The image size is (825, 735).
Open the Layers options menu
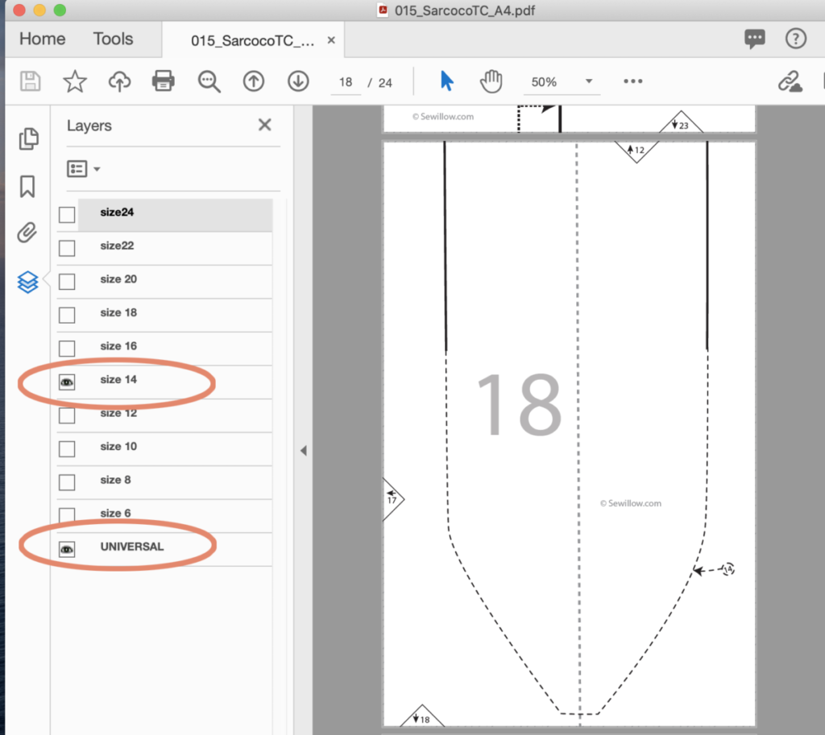pos(82,168)
